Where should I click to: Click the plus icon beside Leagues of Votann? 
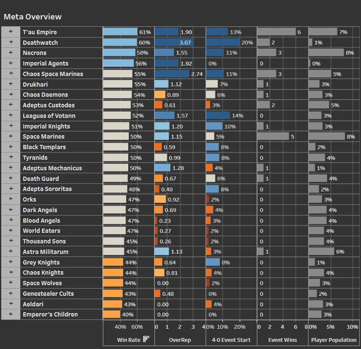11,116
